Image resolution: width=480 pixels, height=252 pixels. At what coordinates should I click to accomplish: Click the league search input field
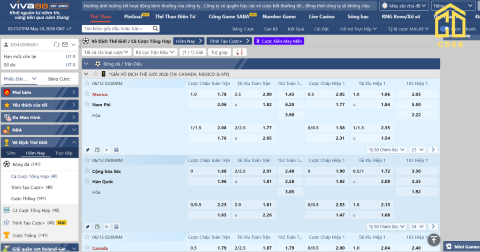[x=118, y=29]
